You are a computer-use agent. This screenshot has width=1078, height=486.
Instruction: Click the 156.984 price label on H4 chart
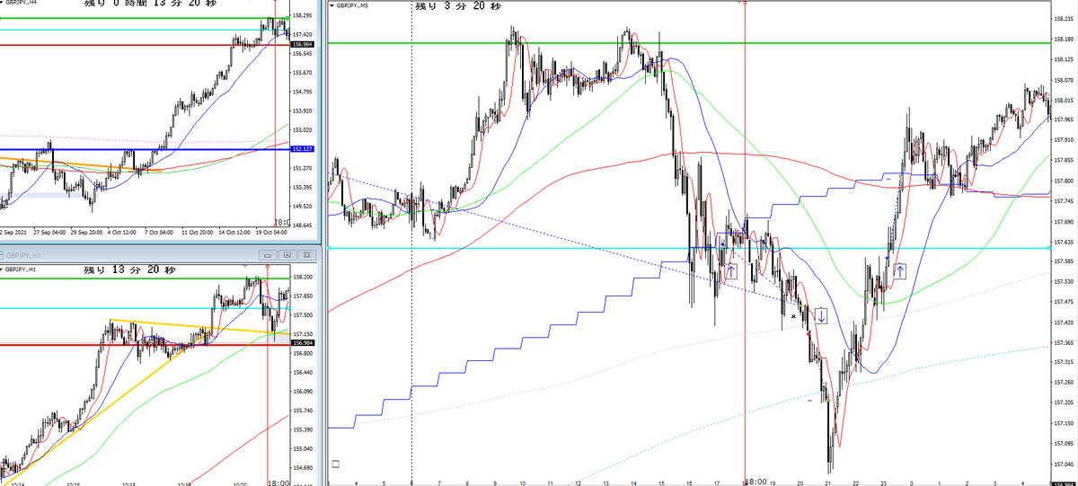pyautogui.click(x=302, y=44)
